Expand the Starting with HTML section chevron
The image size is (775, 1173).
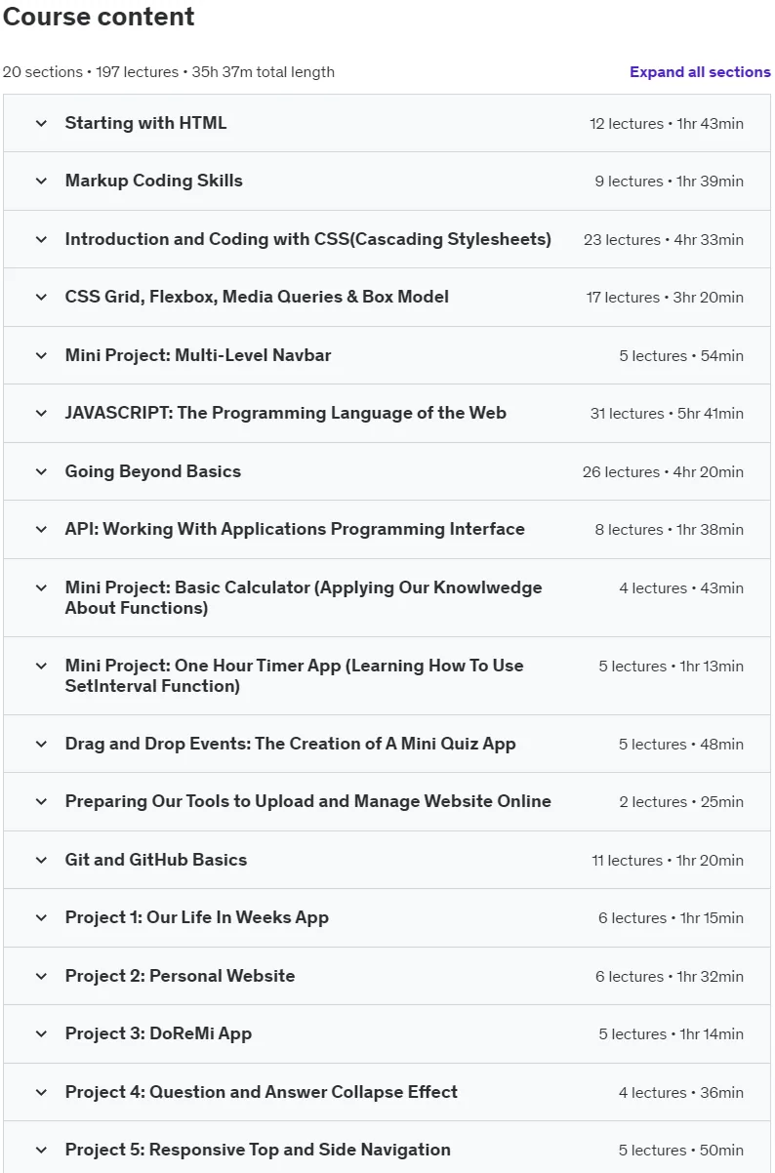41,123
